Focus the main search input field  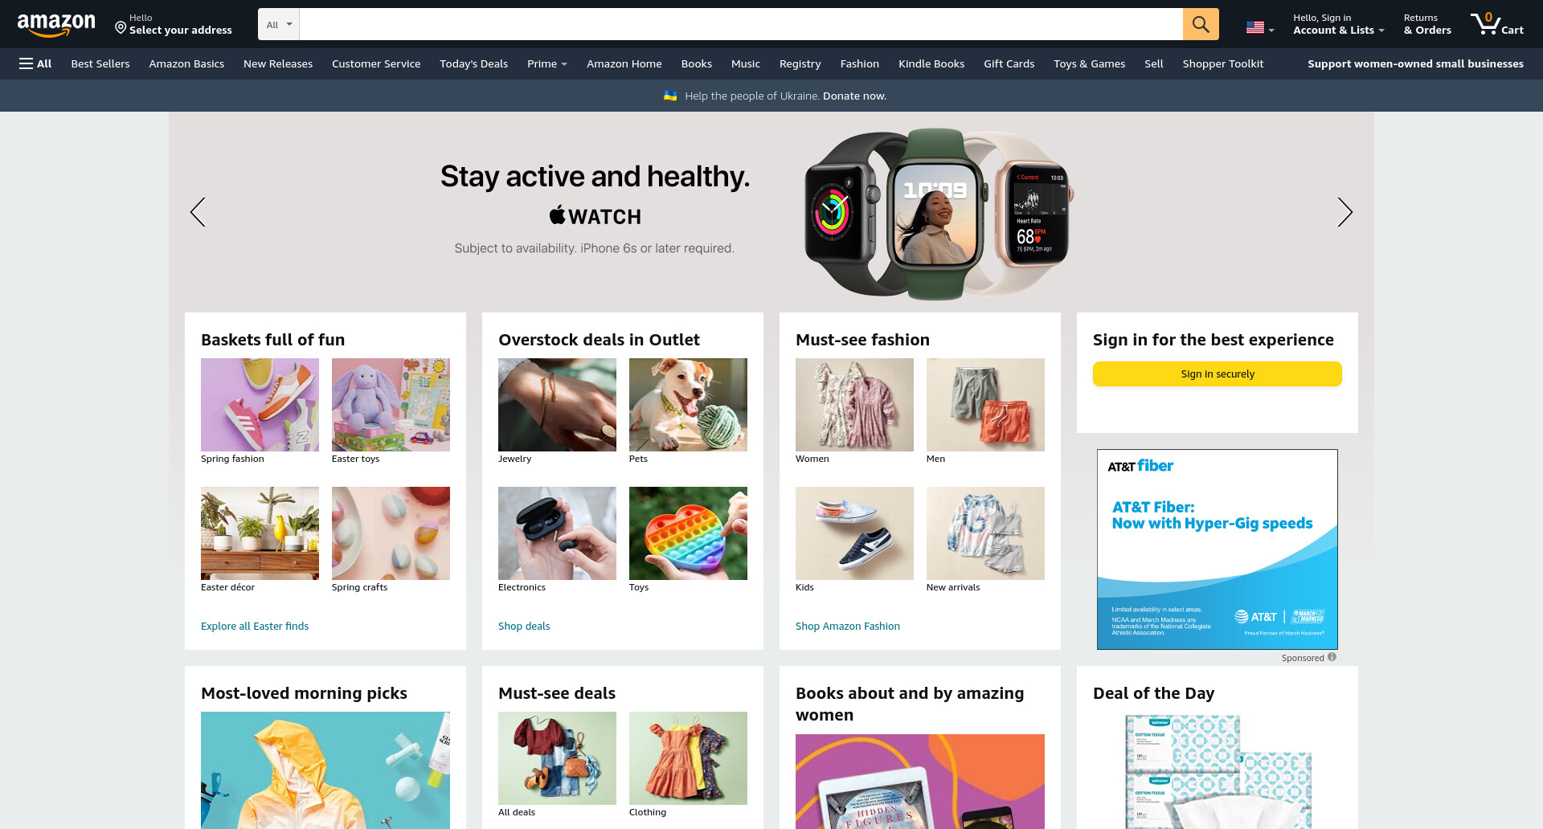click(740, 24)
